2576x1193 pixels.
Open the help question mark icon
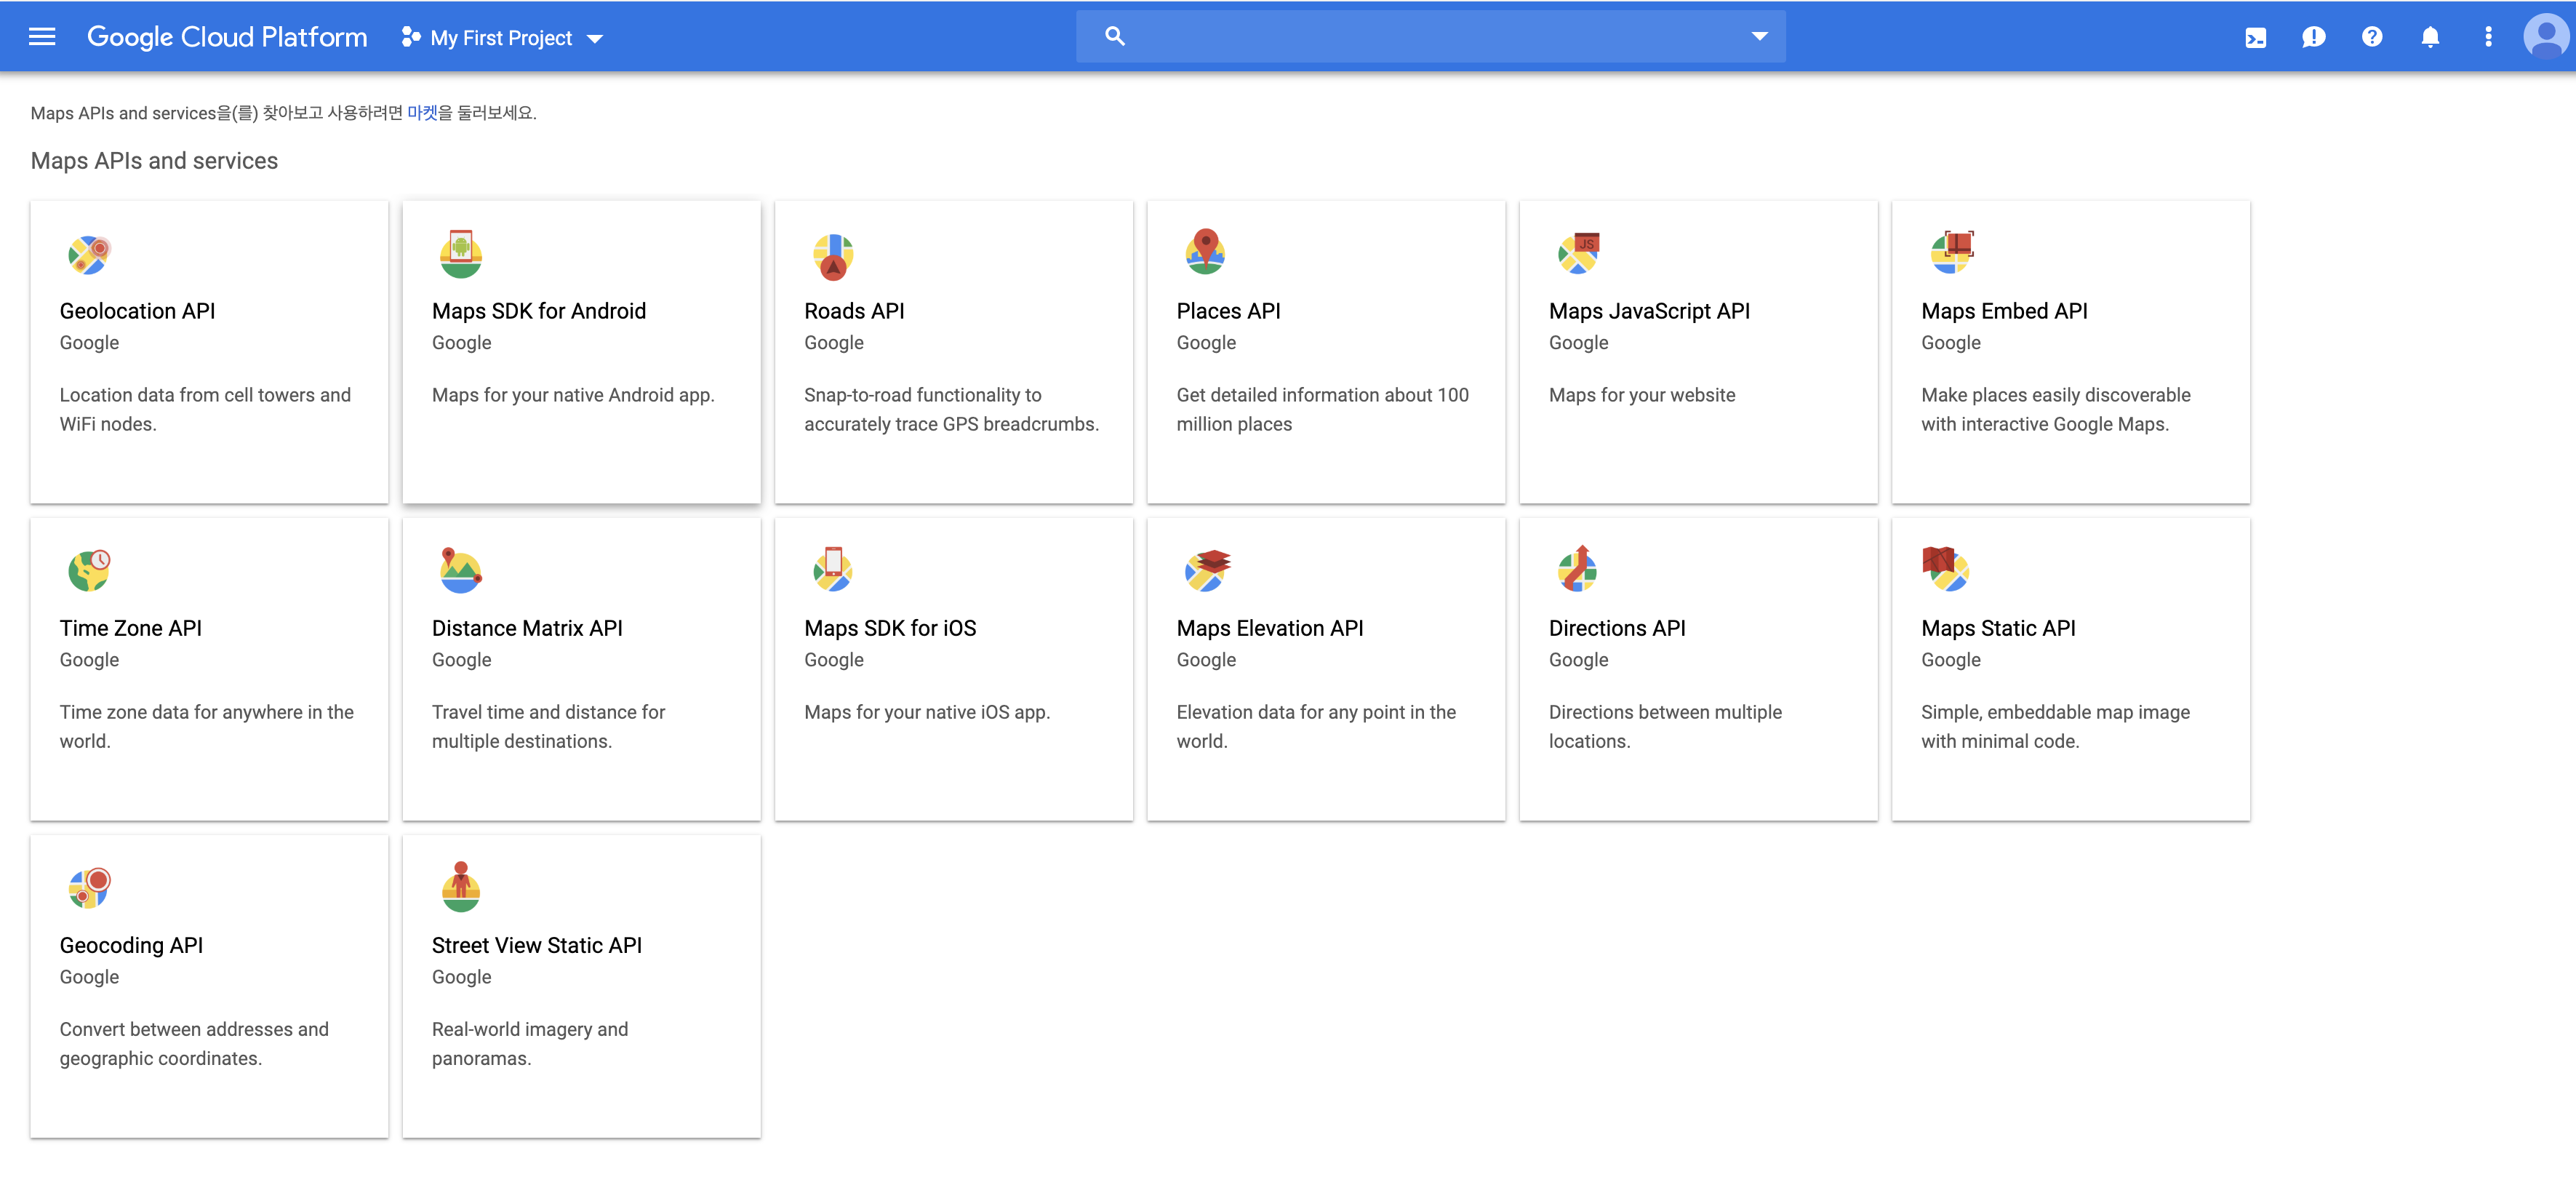(x=2371, y=37)
